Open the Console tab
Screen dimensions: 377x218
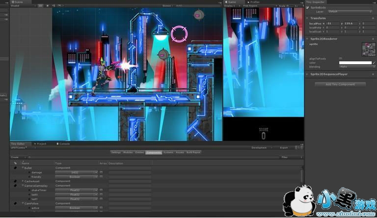[64, 144]
